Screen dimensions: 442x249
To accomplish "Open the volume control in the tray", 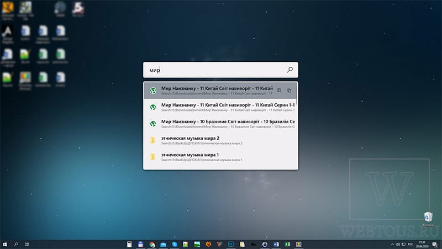I will 398,244.
